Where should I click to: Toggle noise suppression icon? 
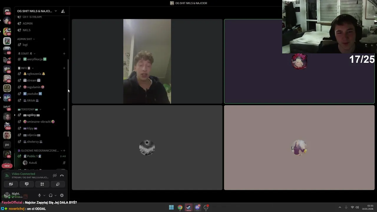[55, 175]
